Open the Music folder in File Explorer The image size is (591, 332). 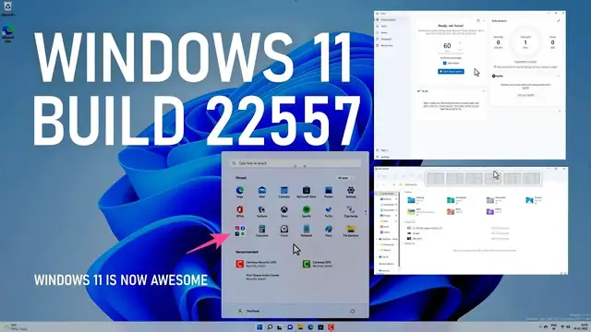455,211
